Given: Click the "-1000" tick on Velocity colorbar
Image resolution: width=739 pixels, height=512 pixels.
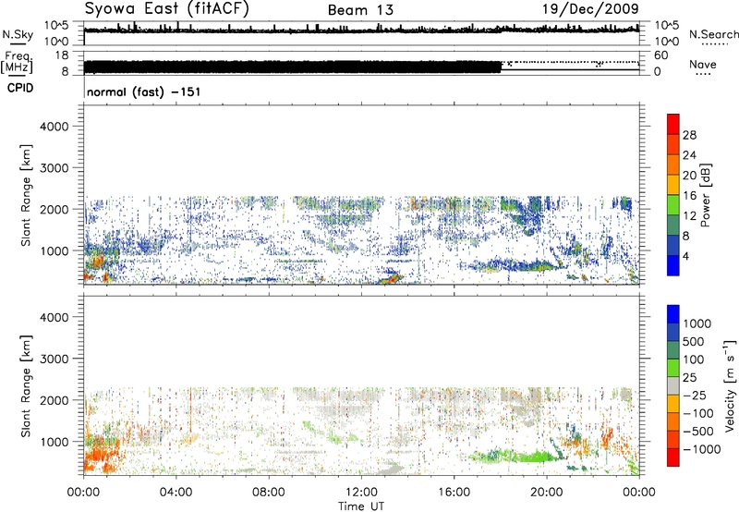Looking at the screenshot, I should (x=702, y=449).
